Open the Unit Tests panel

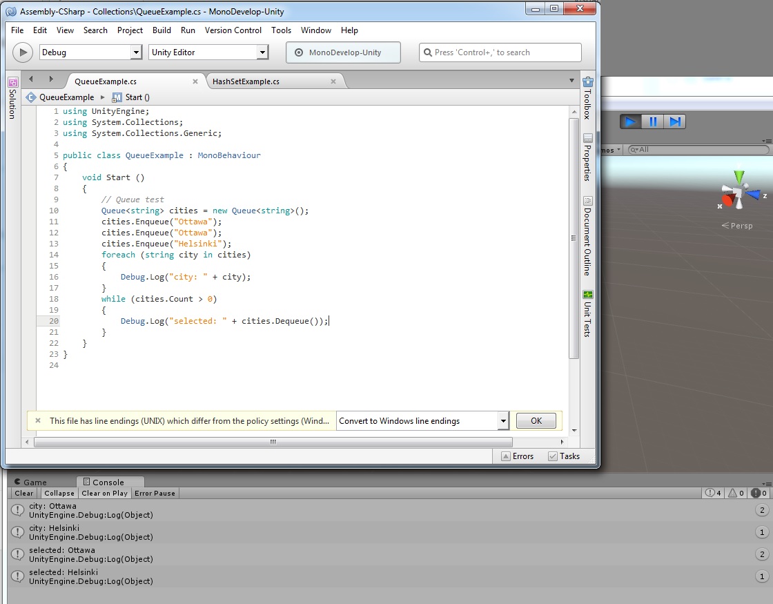point(587,313)
